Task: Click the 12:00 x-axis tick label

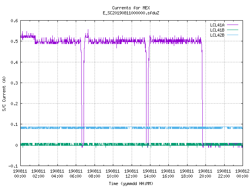Action: point(131,176)
